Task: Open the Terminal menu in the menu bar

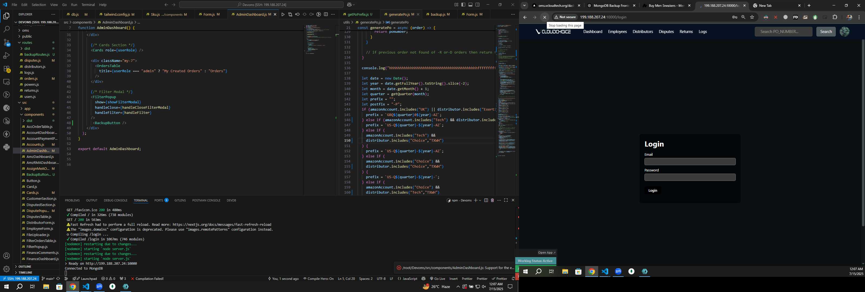Action: [88, 5]
